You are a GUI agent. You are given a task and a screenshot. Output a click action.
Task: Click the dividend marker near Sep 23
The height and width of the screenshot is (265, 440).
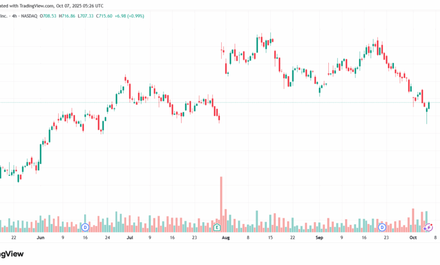point(382,227)
